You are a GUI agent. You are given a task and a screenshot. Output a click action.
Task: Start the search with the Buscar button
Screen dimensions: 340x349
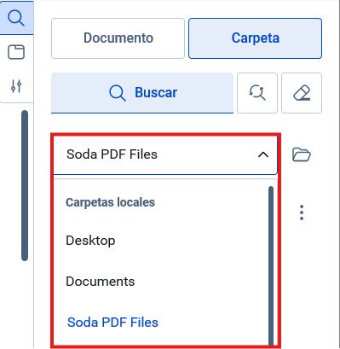pyautogui.click(x=142, y=93)
